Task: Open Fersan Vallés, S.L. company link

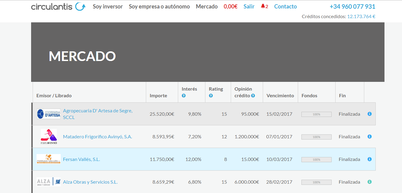Action: click(81, 159)
